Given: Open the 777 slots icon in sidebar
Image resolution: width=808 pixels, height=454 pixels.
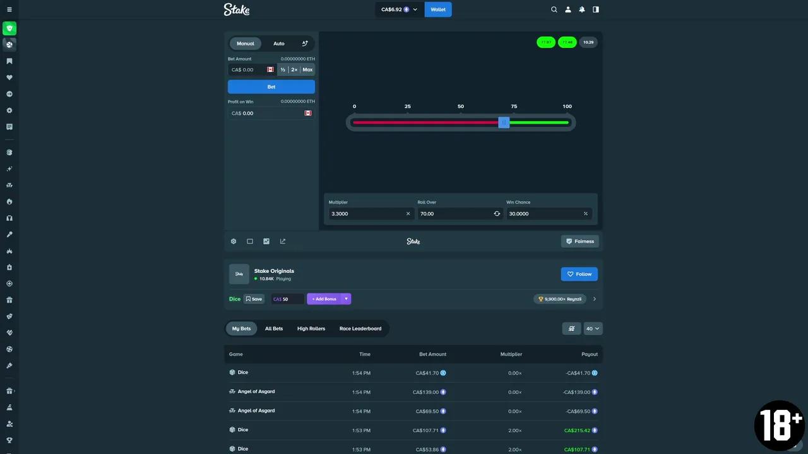Looking at the screenshot, I should coord(9,185).
